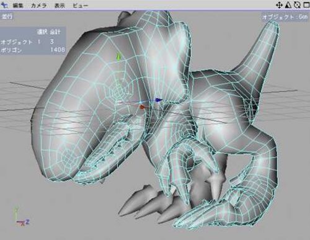Click the viewport zoom triangle icon
310x240 pixels.
(288, 5)
